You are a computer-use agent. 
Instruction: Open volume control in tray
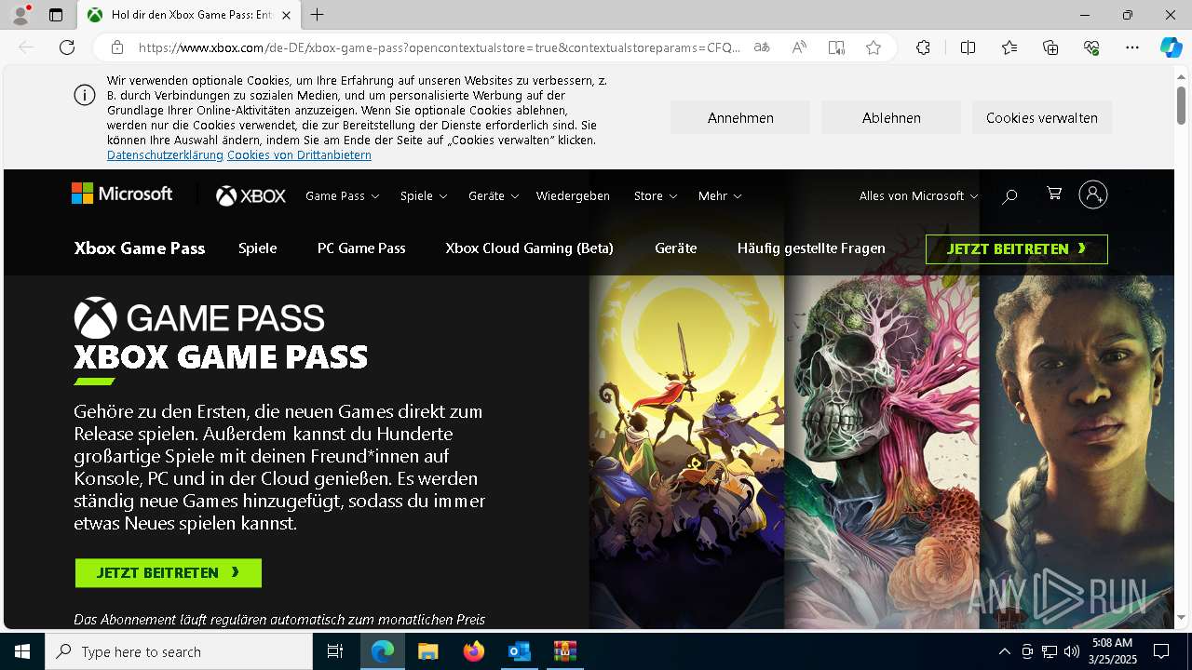point(1071,651)
